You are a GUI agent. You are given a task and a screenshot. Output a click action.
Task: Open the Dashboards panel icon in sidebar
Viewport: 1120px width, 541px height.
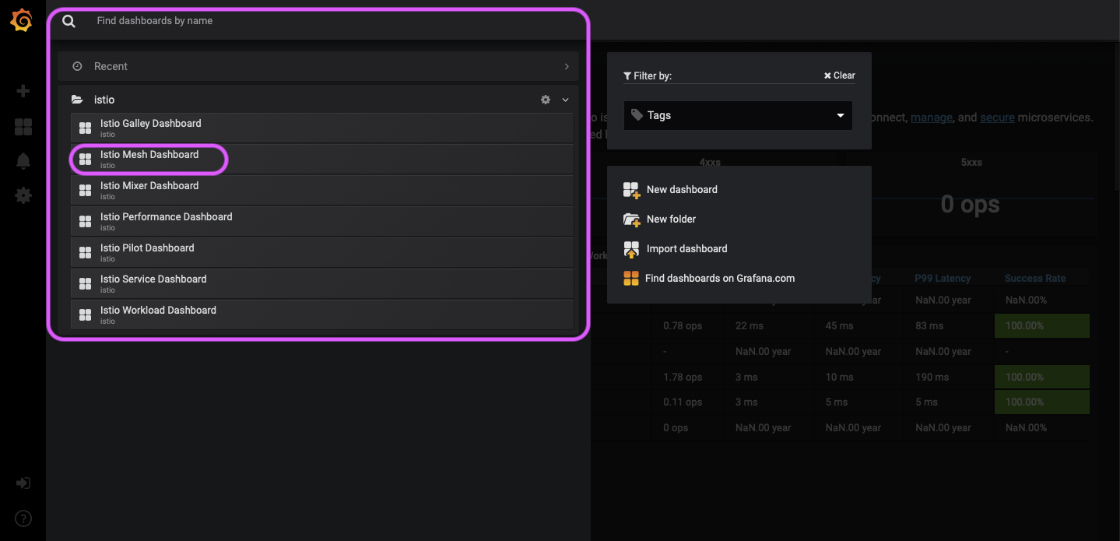click(23, 126)
